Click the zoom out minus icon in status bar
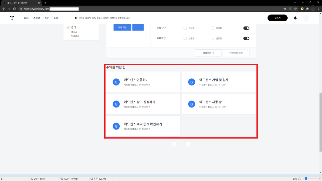Screen dimensions: 322x181 [299, 179]
